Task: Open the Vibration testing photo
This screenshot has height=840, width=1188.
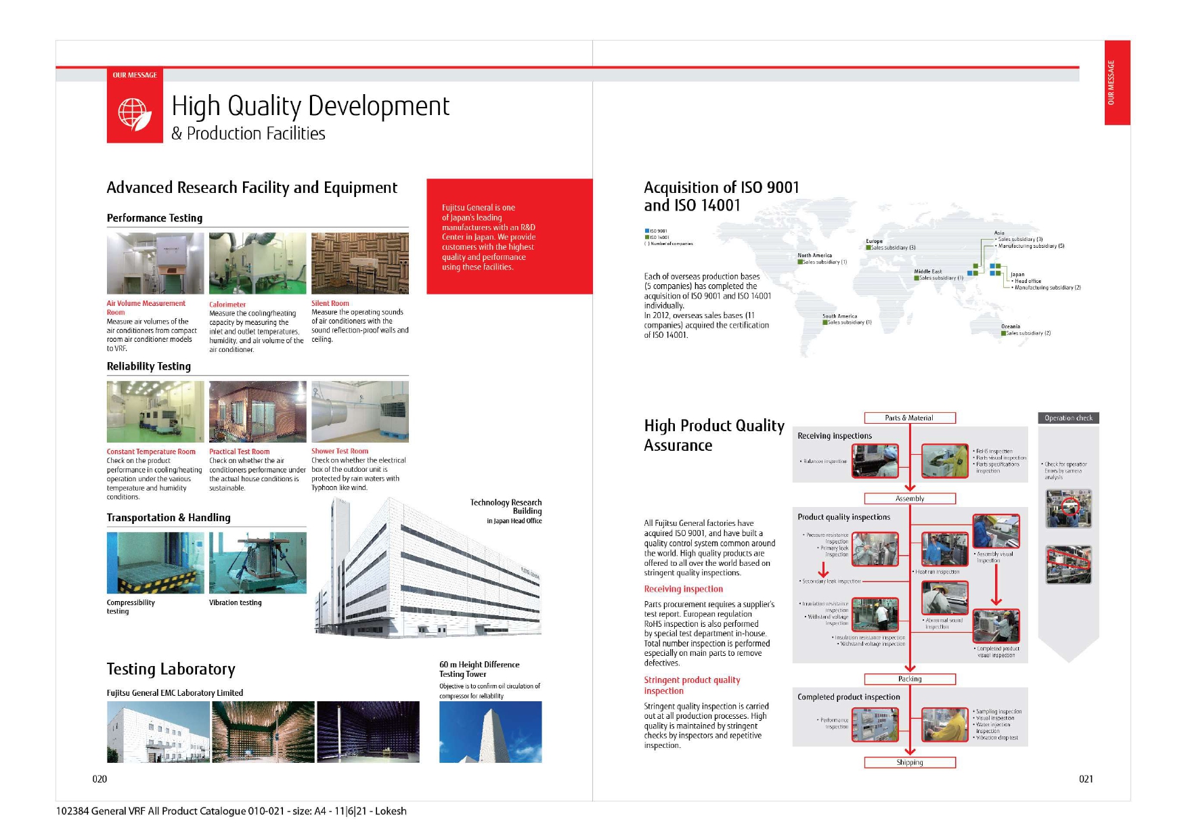Action: (x=257, y=562)
